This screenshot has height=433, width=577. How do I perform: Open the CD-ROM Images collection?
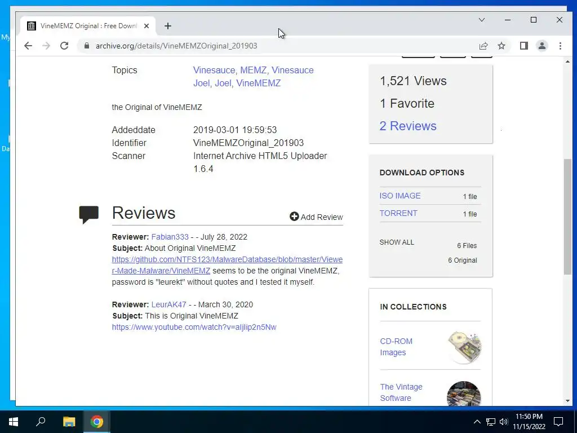click(396, 347)
